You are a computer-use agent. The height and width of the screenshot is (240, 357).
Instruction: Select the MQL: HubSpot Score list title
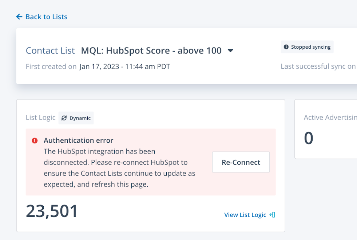pos(151,50)
